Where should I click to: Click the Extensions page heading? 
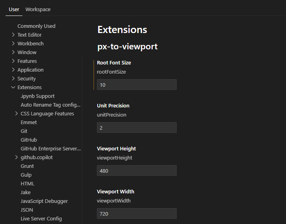click(x=122, y=29)
